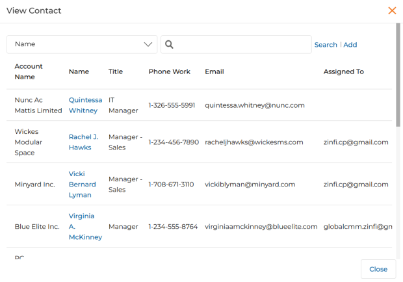Click the Account Name column header
The height and width of the screenshot is (282, 403).
pyautogui.click(x=29, y=71)
